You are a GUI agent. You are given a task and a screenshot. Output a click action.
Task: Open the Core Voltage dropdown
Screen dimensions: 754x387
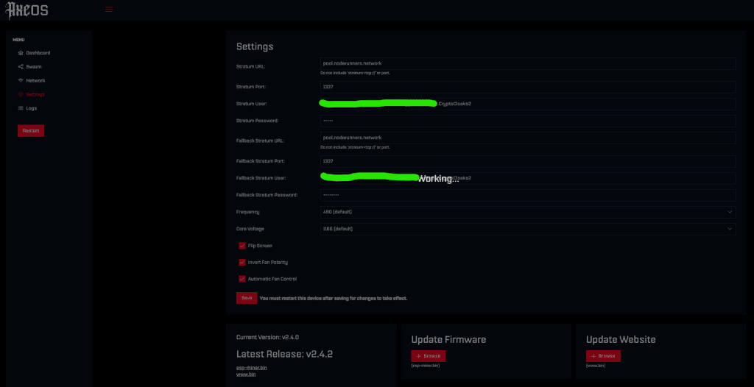[x=528, y=229]
